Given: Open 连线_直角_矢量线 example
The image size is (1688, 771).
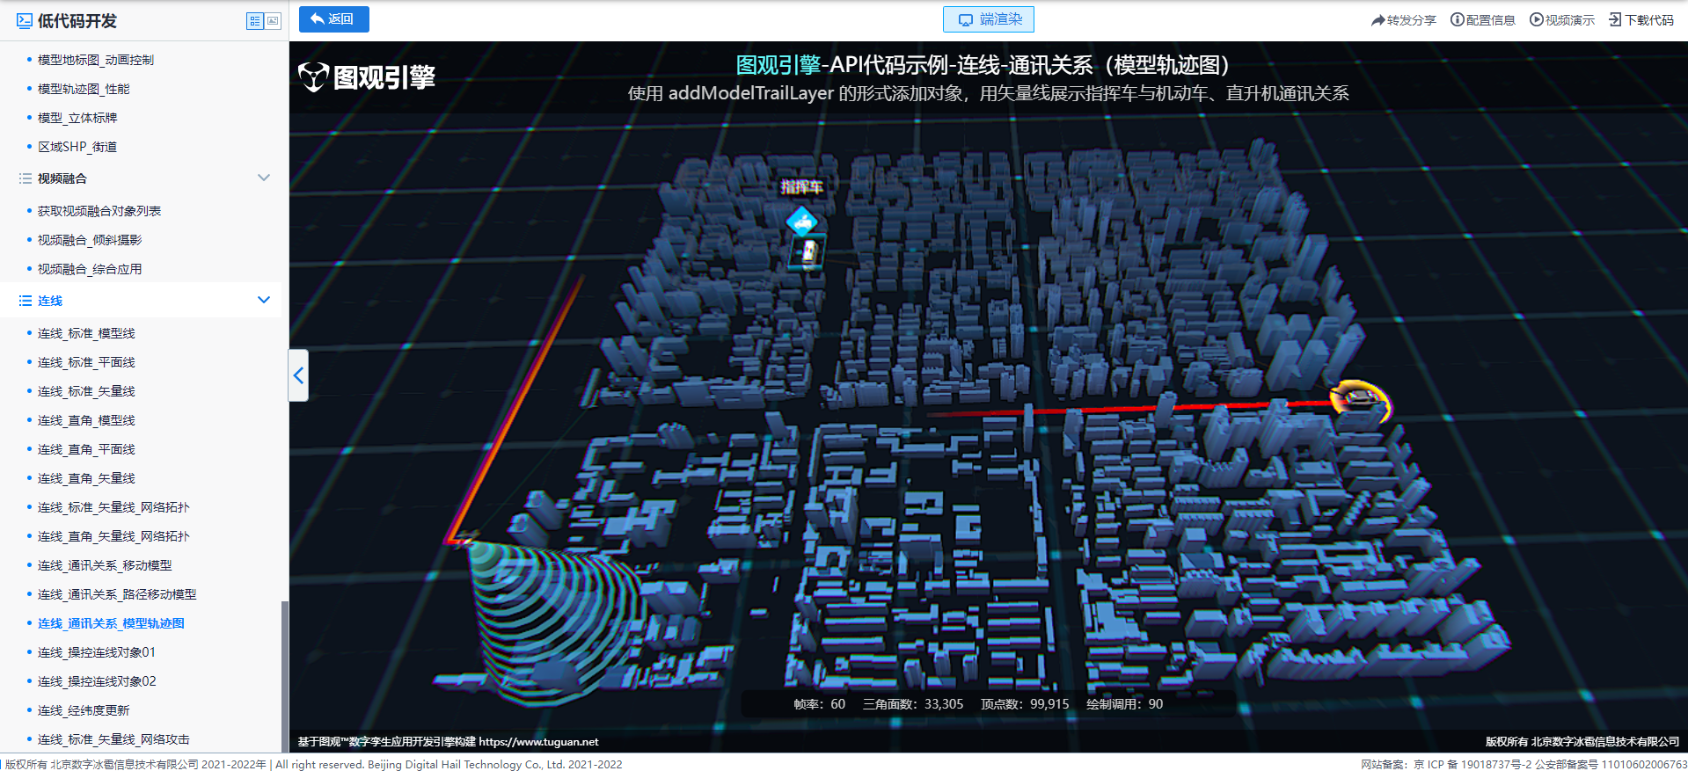Looking at the screenshot, I should click(86, 478).
